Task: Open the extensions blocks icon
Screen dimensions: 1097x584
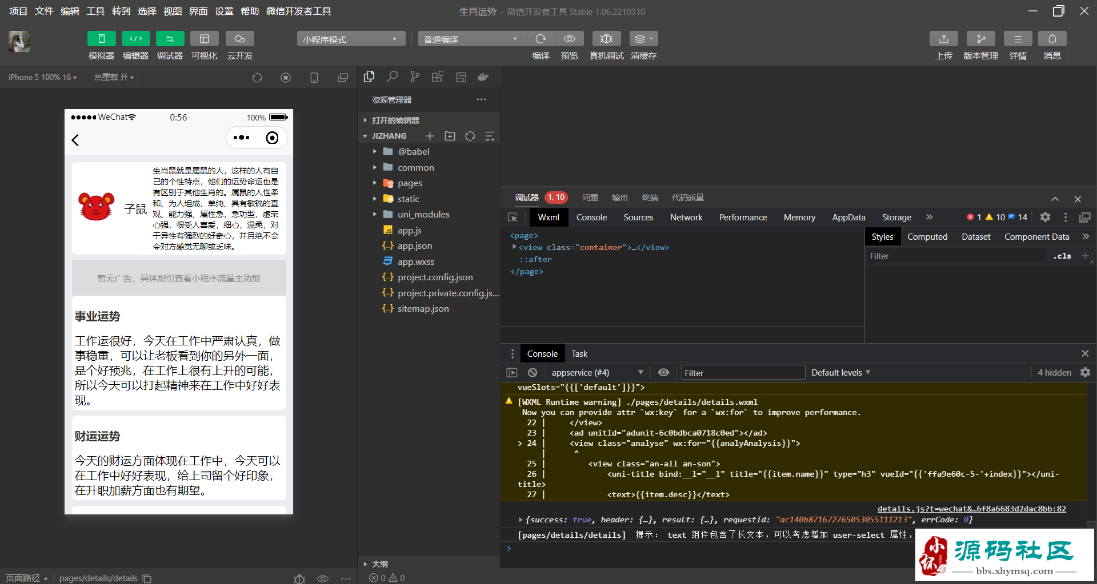Action: click(x=438, y=76)
